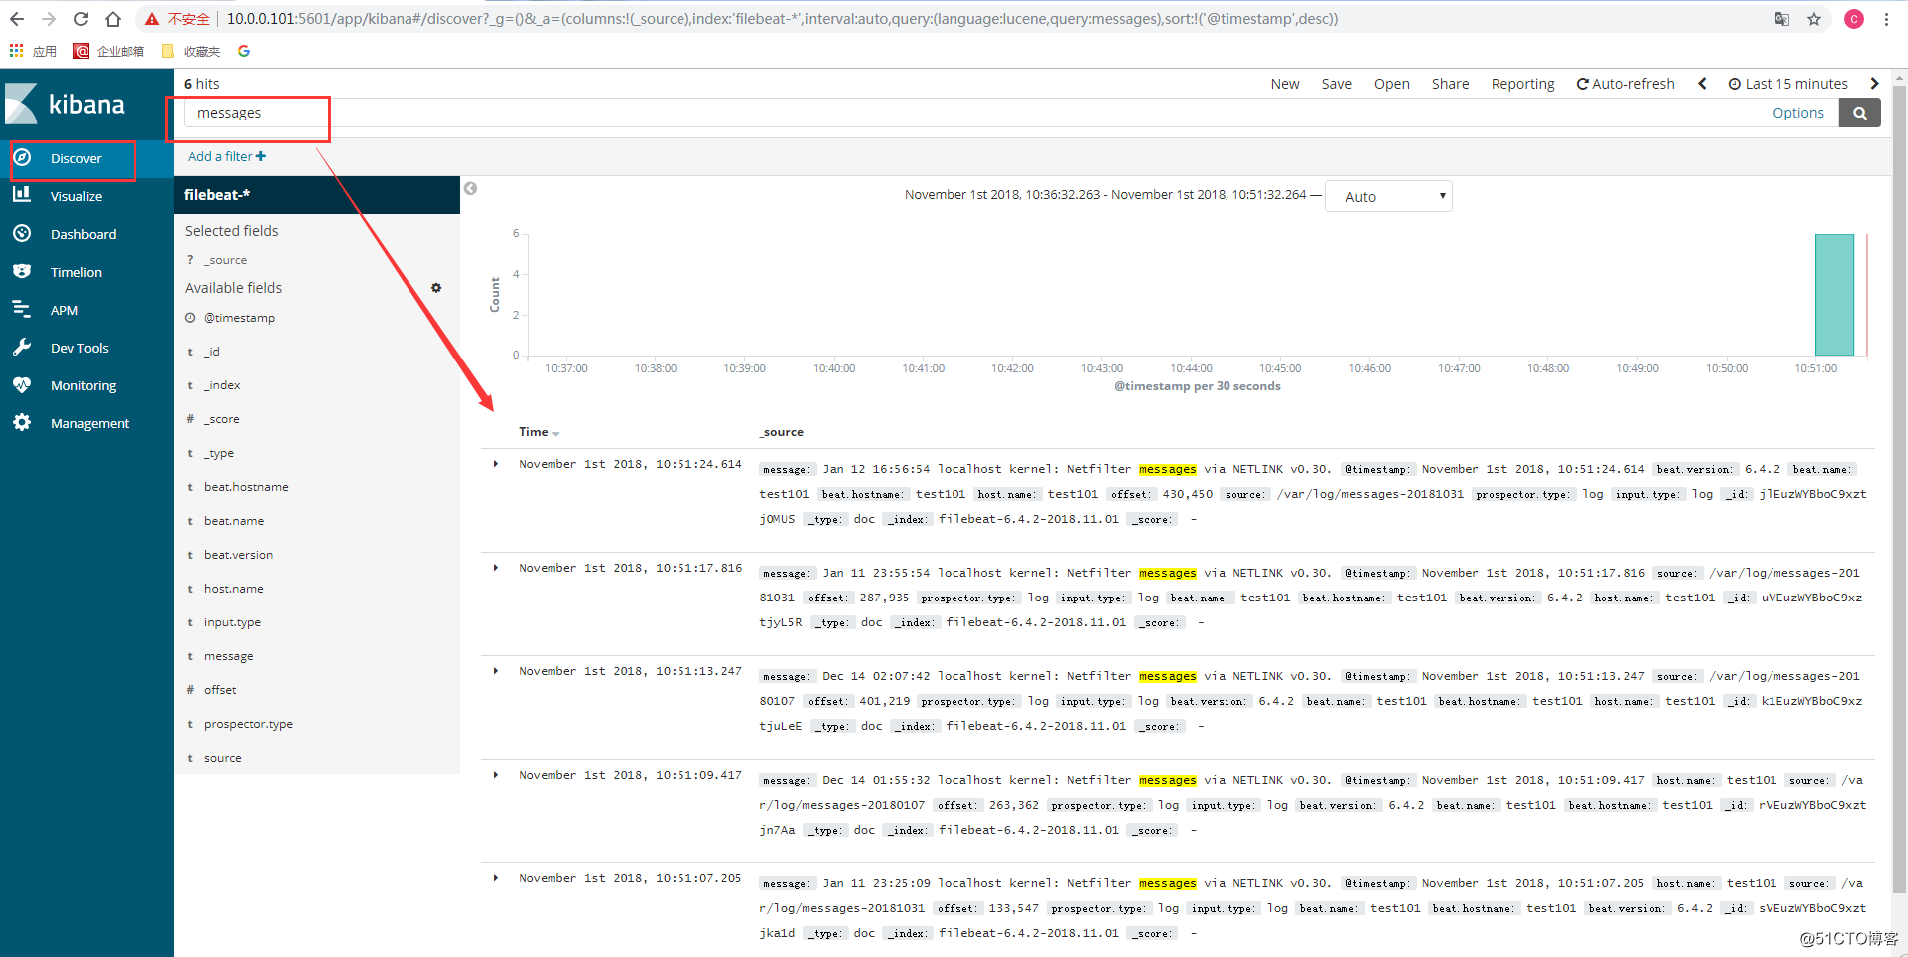Click the browser back arrow
The image size is (1908, 957).
pyautogui.click(x=17, y=19)
